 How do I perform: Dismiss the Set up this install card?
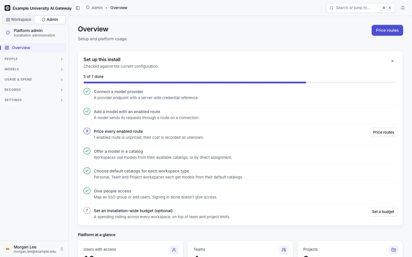click(393, 61)
